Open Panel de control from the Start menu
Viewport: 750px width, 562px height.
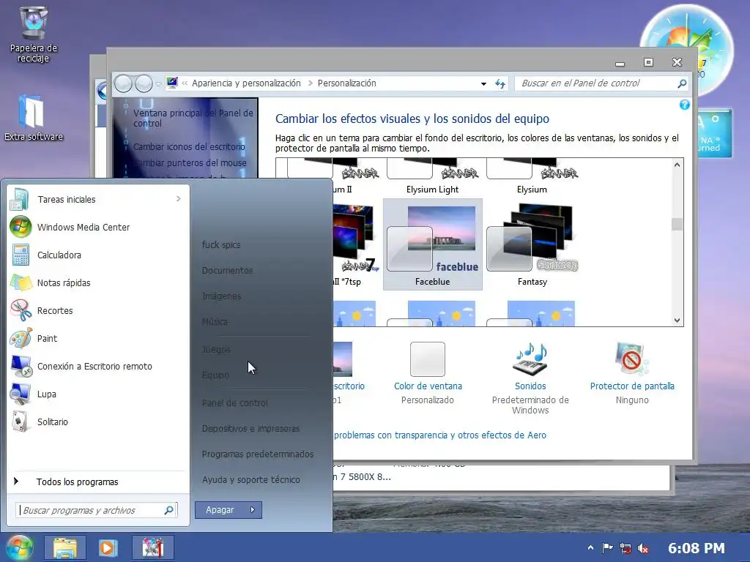click(235, 403)
